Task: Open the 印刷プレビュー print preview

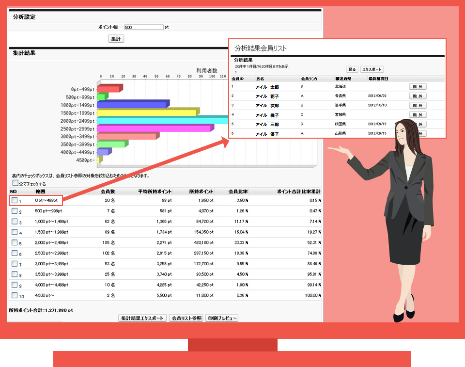Action: click(221, 318)
